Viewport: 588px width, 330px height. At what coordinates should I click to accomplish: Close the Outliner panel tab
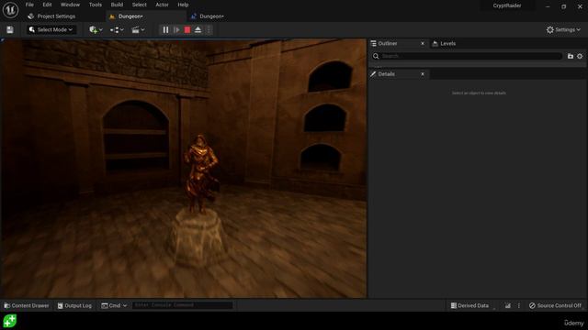(x=423, y=43)
